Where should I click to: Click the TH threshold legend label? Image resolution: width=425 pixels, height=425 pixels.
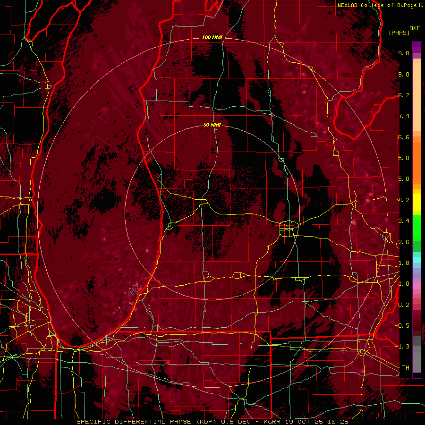pos(406,368)
